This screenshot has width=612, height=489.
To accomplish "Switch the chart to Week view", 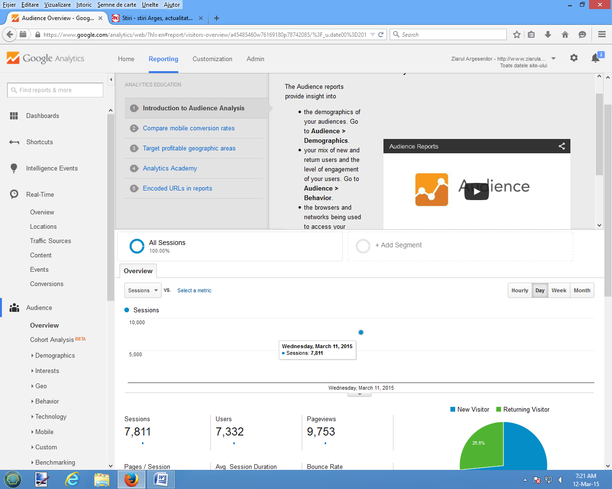I will coord(559,290).
